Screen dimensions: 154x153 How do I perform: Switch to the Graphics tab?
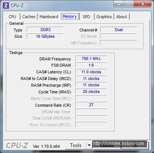point(104,17)
